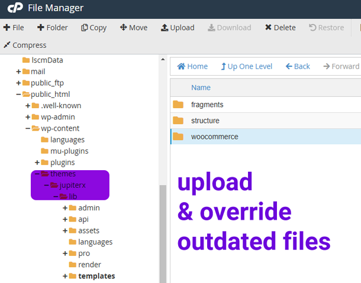Select mail folder label in tree
The image size is (361, 283).
pyautogui.click(x=38, y=71)
